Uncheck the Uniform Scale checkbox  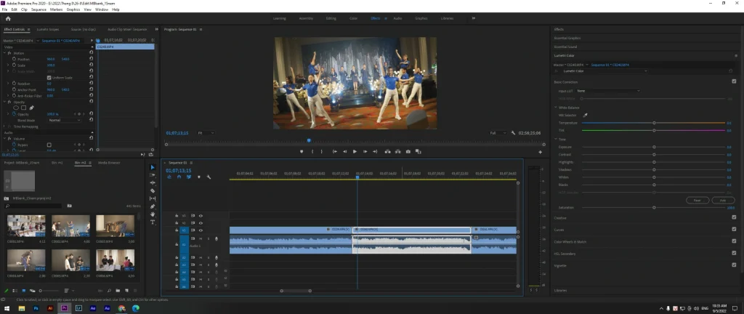(x=49, y=78)
